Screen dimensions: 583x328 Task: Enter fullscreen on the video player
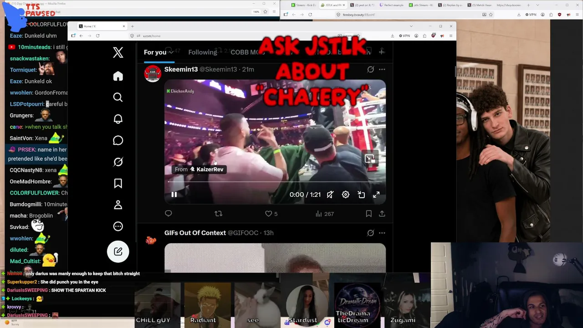click(377, 195)
